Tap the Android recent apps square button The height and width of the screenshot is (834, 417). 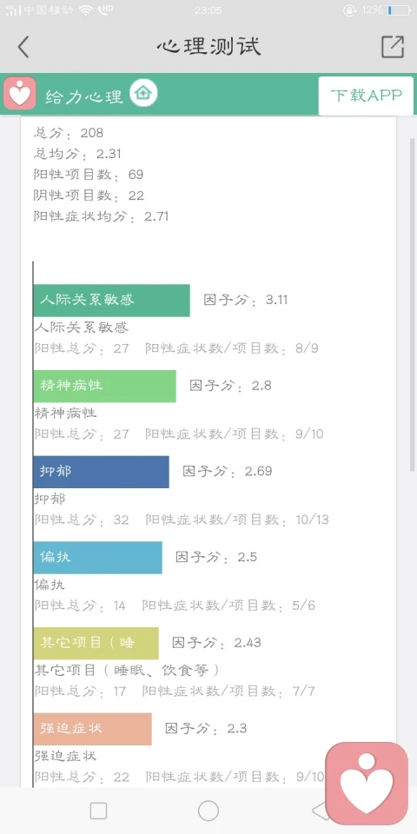[x=98, y=811]
